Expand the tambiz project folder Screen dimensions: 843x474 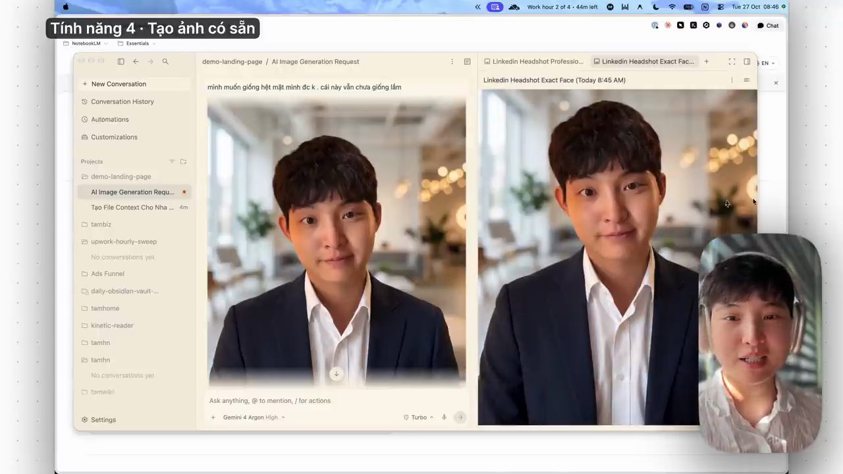pyautogui.click(x=96, y=224)
